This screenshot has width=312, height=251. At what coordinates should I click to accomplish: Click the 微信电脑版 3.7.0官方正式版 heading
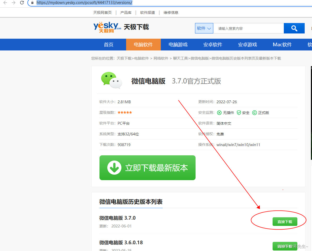click(x=176, y=81)
